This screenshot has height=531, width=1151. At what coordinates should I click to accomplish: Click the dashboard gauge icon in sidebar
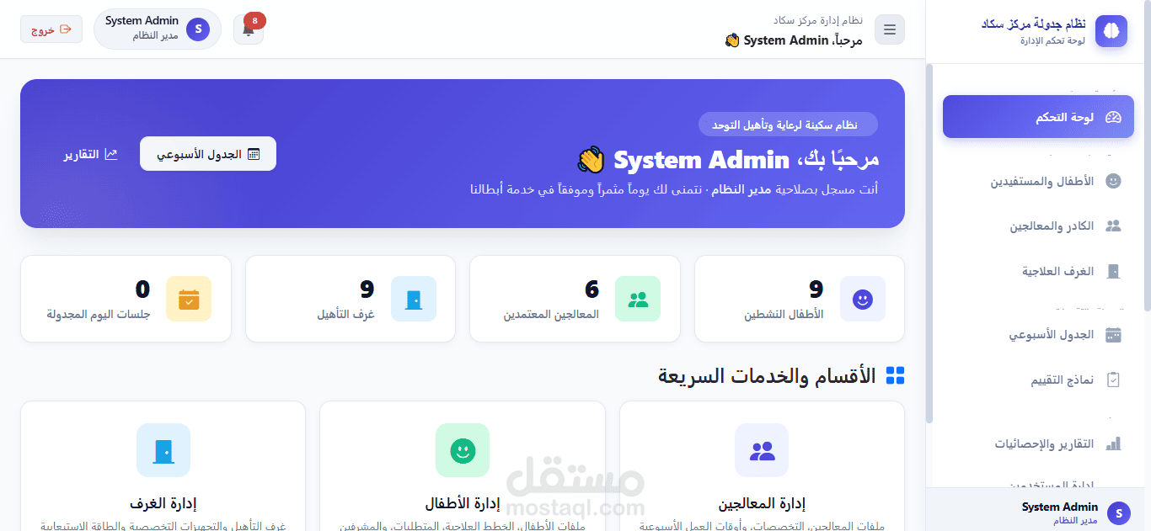click(x=1113, y=118)
